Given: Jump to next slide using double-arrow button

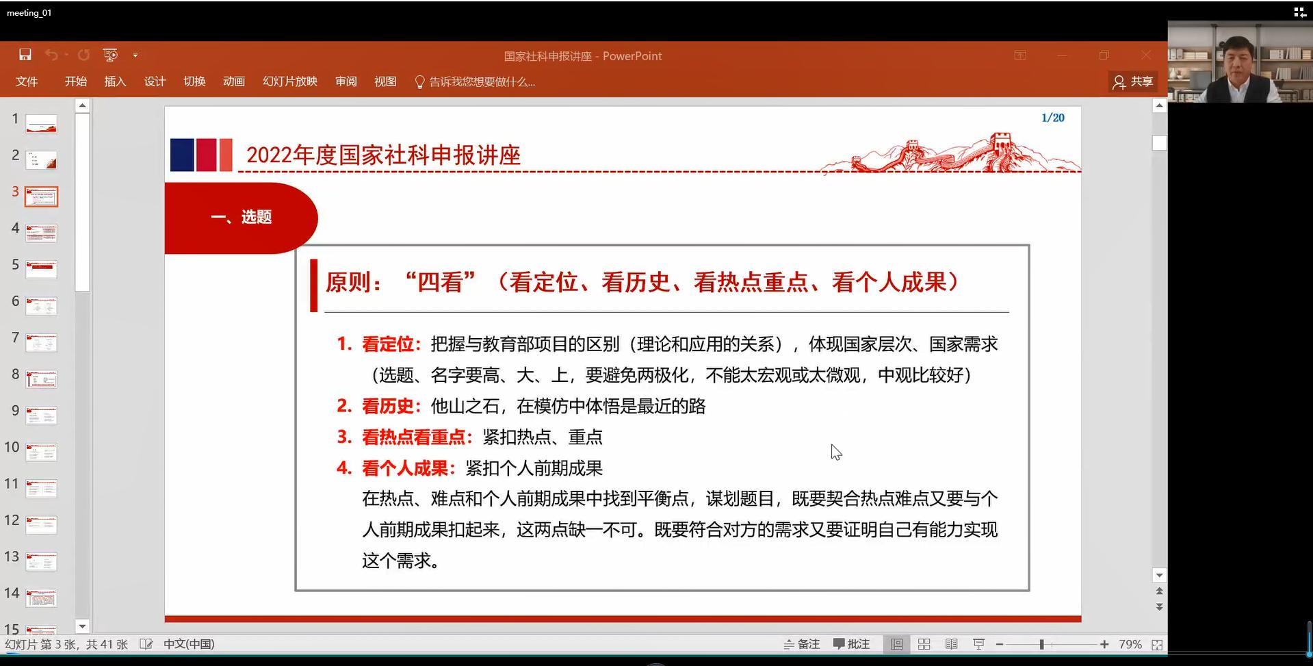Looking at the screenshot, I should tap(1159, 607).
